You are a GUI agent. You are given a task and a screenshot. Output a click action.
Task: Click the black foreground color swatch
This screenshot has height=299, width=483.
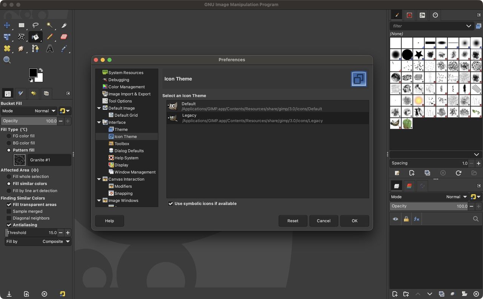point(33,72)
